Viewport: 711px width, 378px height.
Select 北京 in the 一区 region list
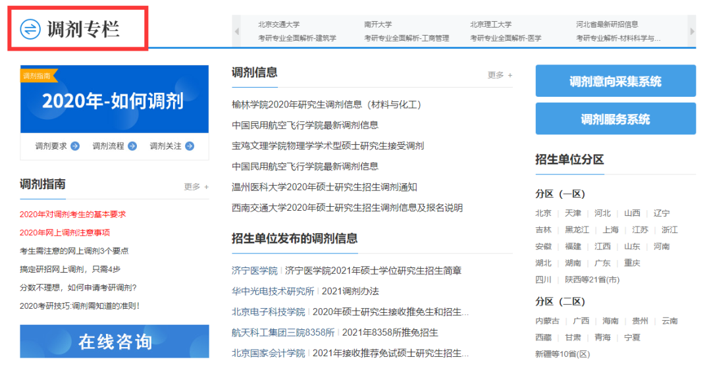click(543, 213)
